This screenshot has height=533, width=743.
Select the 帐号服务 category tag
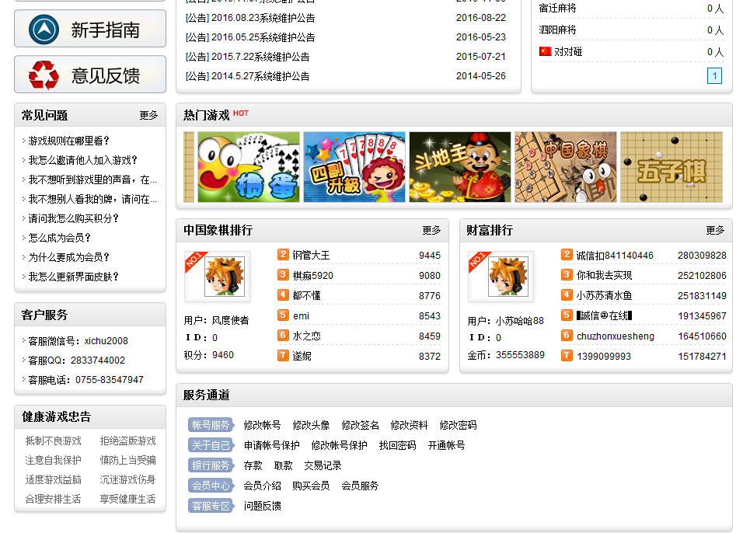211,425
